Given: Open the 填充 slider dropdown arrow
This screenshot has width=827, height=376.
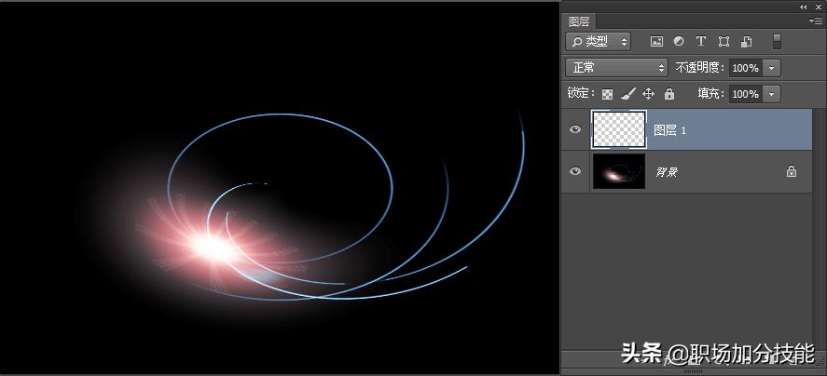Looking at the screenshot, I should (772, 94).
